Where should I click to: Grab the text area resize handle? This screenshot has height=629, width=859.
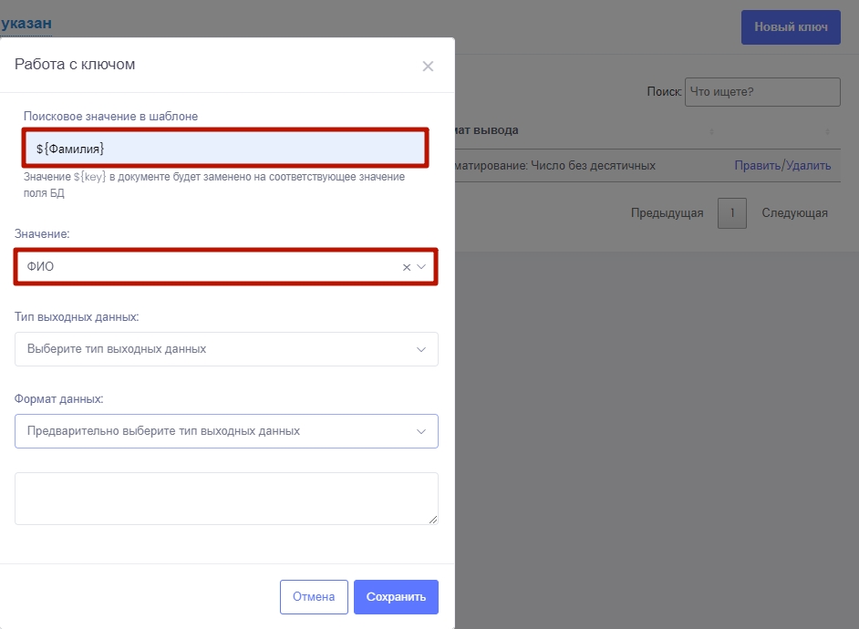pos(433,520)
